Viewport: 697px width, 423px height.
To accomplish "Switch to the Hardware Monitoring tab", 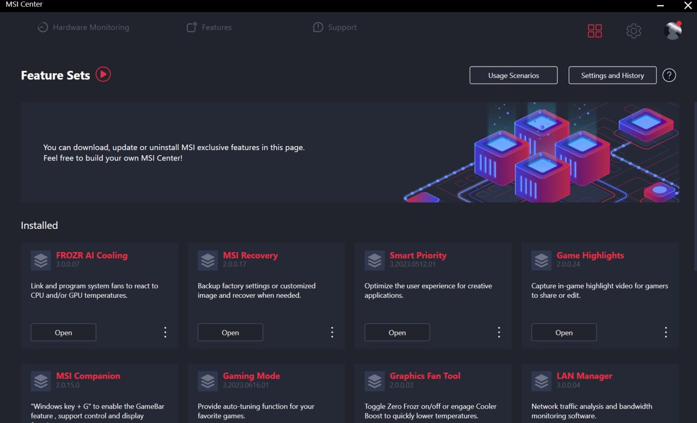I will (83, 27).
